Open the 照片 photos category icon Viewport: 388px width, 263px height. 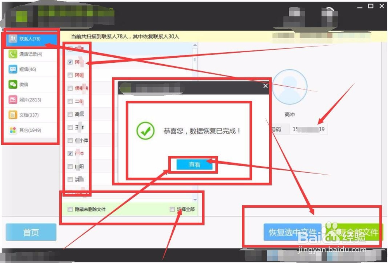tap(13, 100)
